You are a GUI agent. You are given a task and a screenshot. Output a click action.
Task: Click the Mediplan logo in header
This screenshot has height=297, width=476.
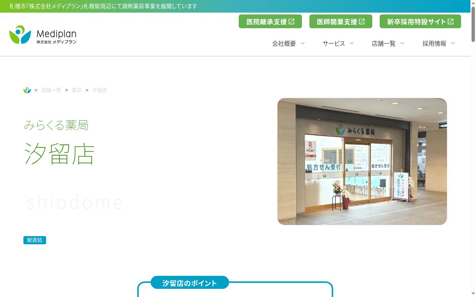43,35
